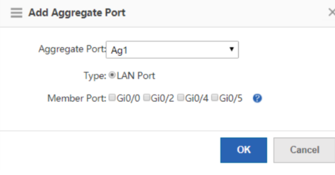Click the Member Port field label
335x175 pixels.
tap(77, 98)
